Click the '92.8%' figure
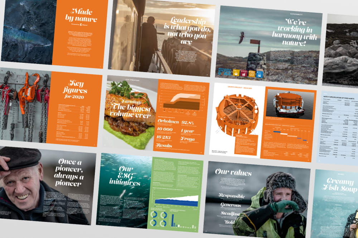The height and width of the screenshot is (238, 358). coord(188,123)
